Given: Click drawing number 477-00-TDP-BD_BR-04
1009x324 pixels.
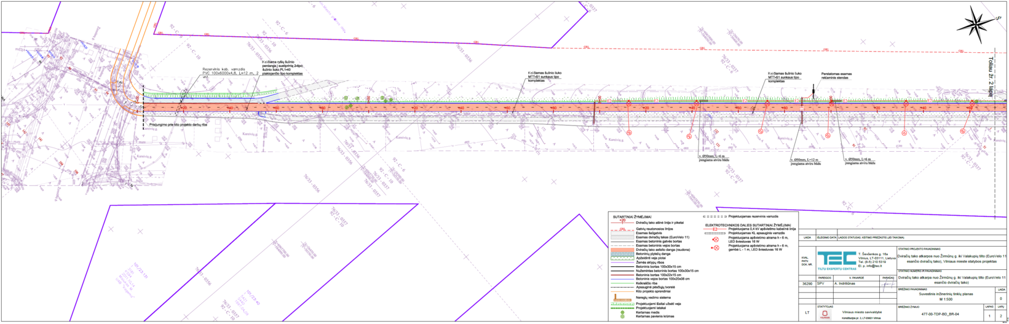Looking at the screenshot, I should tap(940, 314).
